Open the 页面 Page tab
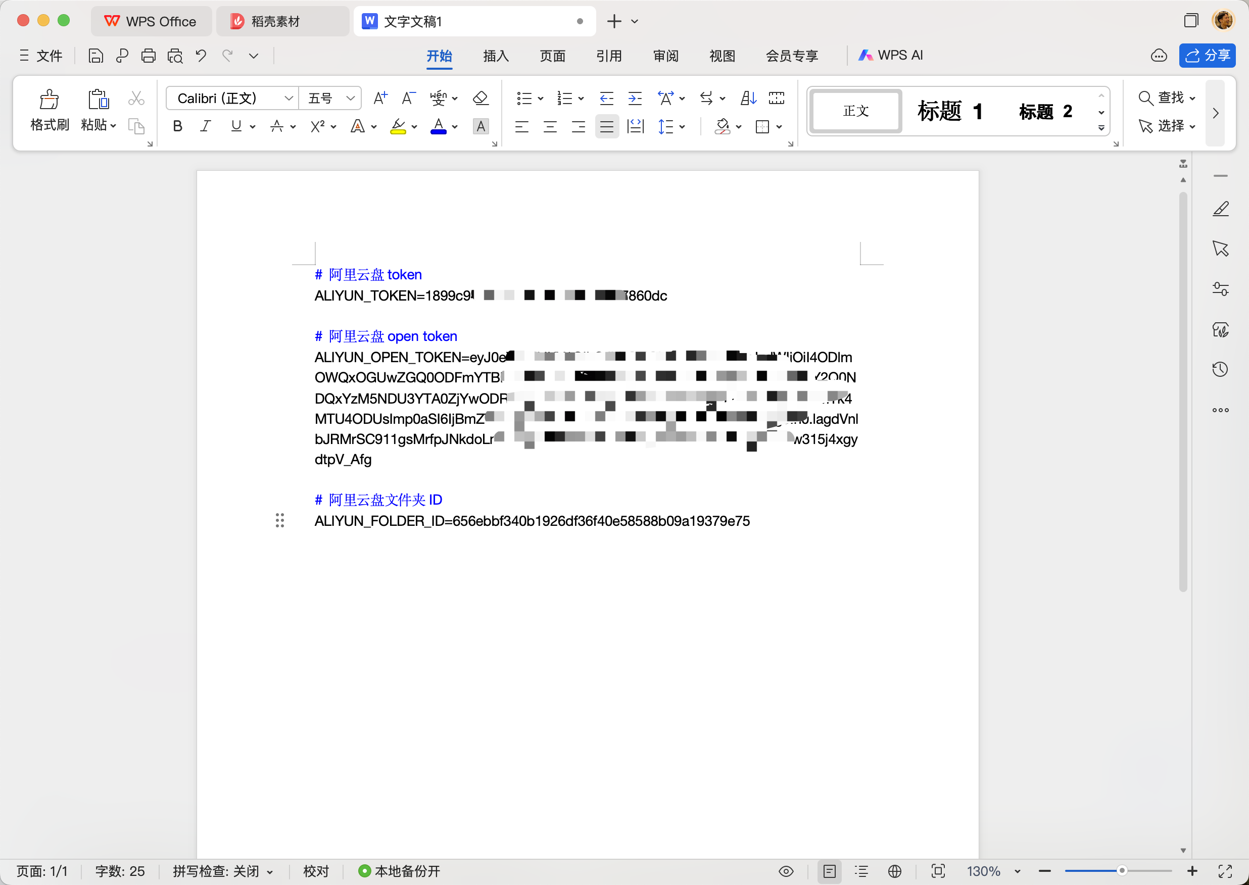The width and height of the screenshot is (1249, 885). click(553, 56)
